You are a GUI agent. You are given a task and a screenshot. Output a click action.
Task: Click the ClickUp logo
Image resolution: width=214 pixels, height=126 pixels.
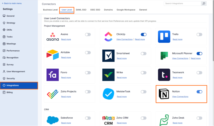coord(108,37)
